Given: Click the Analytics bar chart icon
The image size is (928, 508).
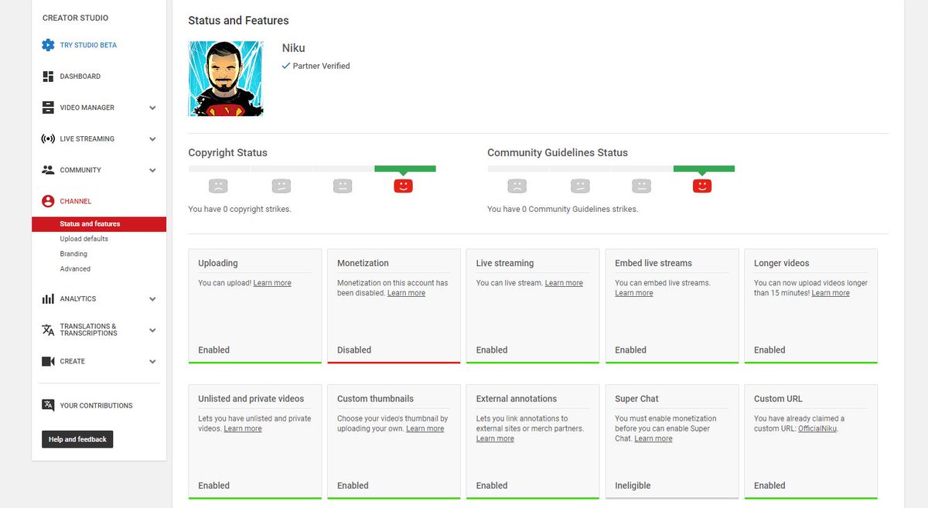Looking at the screenshot, I should coord(48,299).
